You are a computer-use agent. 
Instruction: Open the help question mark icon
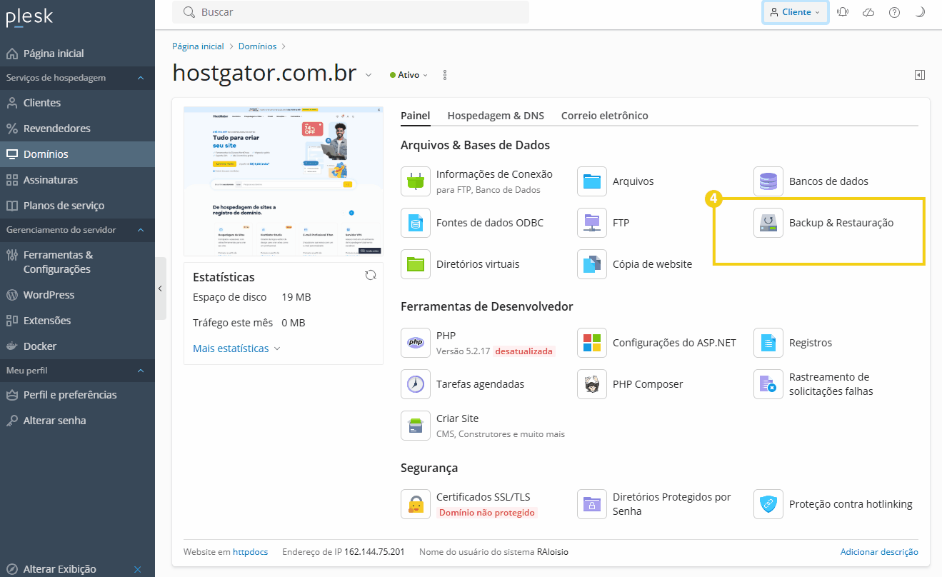pos(894,12)
